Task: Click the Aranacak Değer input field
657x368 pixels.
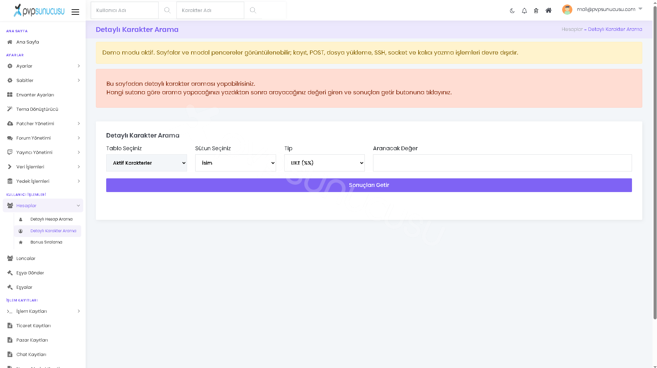Action: (503, 163)
